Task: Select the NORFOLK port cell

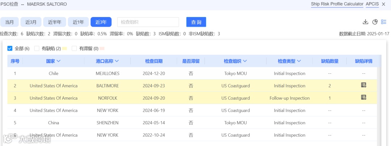Action: [x=108, y=98]
